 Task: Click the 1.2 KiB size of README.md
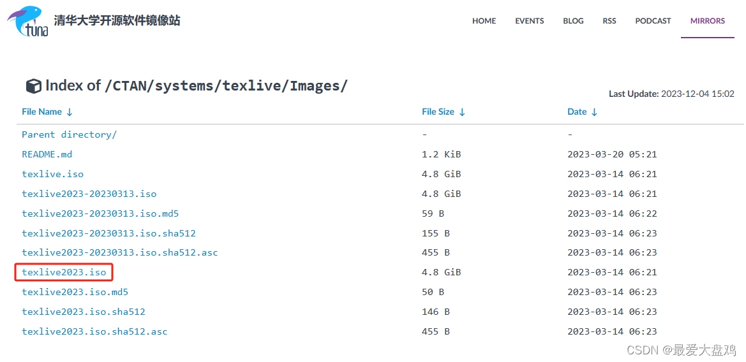pos(442,154)
